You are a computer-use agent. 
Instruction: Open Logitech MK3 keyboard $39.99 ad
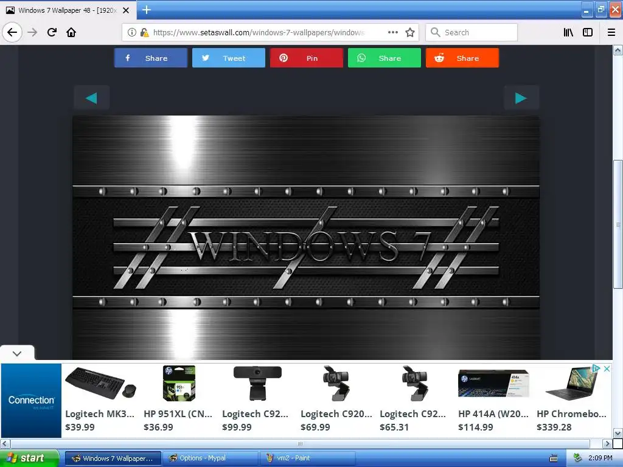pyautogui.click(x=100, y=399)
